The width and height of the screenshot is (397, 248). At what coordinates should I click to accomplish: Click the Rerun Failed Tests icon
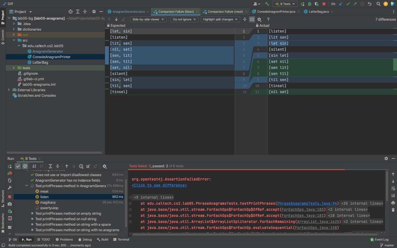10,173
